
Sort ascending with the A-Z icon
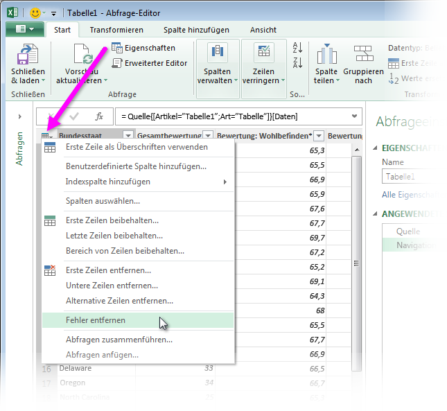pos(297,48)
